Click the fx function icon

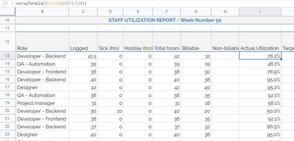[6, 3]
